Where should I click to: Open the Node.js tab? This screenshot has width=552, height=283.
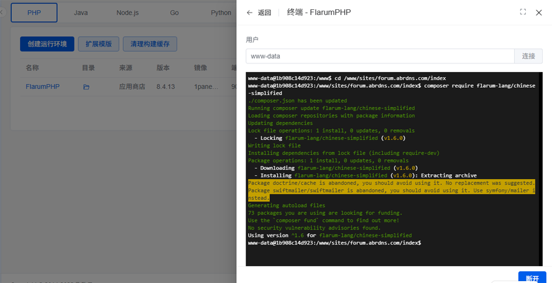[127, 12]
